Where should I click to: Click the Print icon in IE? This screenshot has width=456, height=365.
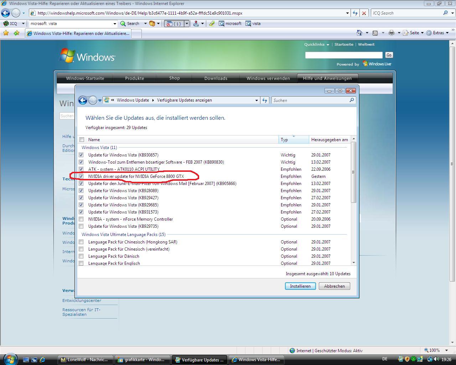click(x=391, y=33)
